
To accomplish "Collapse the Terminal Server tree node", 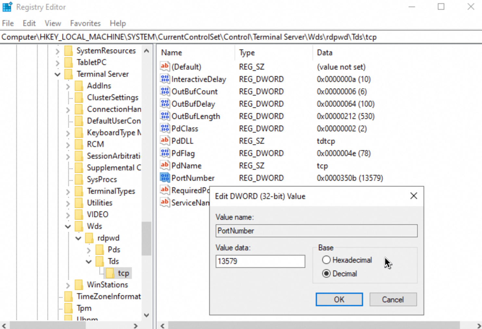I will (x=57, y=74).
